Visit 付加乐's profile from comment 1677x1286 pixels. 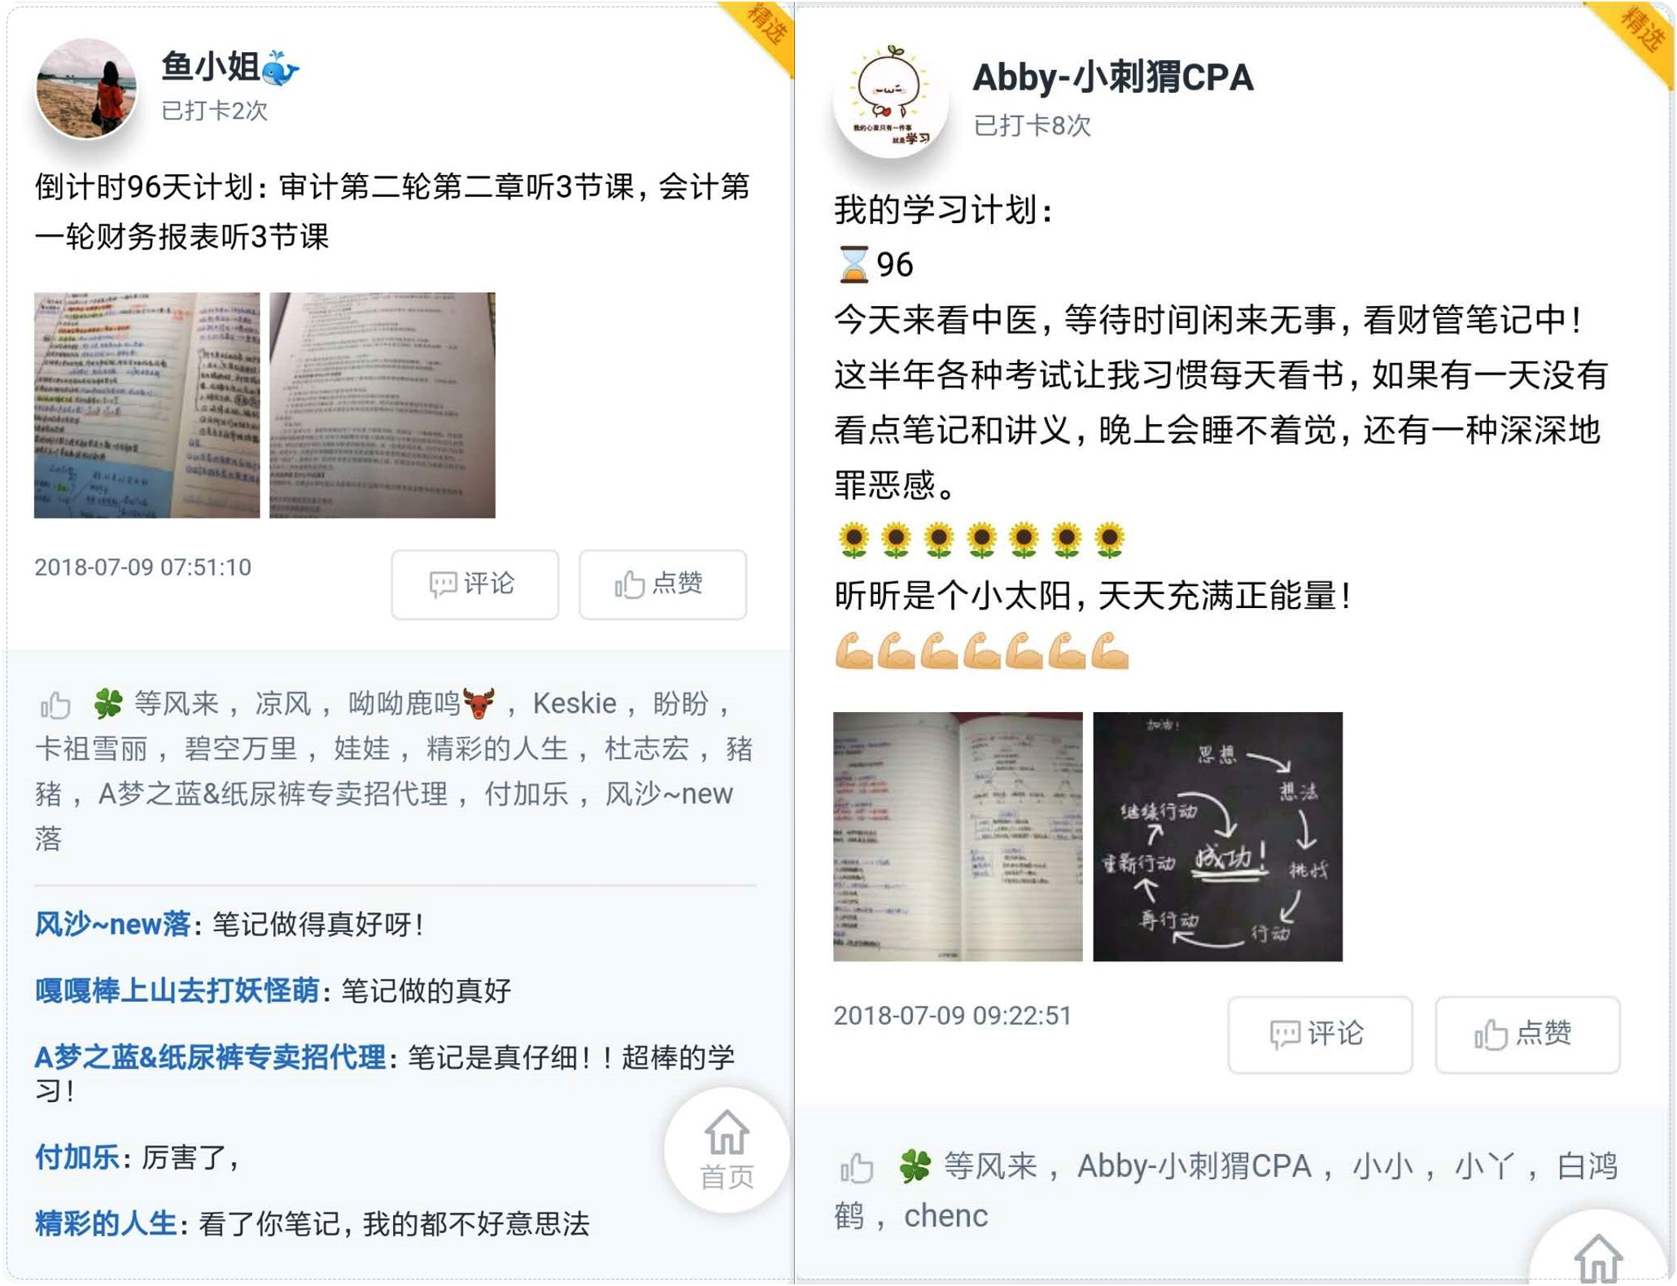click(77, 1157)
